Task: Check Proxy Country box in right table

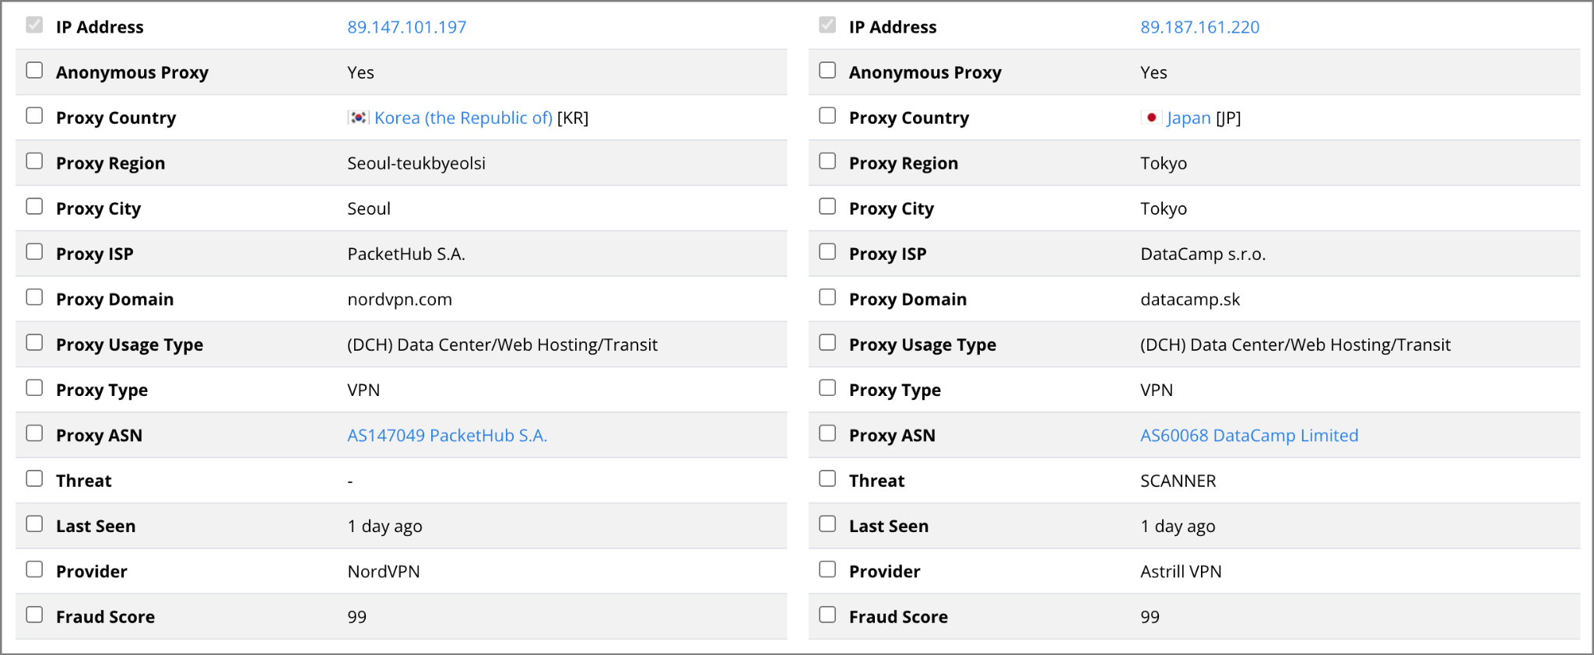Action: (x=827, y=115)
